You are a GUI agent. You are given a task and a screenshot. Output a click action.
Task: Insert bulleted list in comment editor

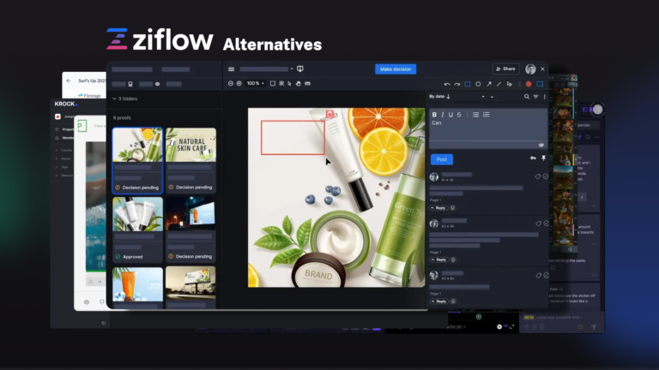[475, 115]
